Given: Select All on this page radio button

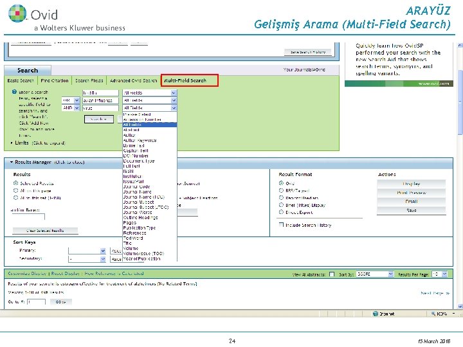Looking at the screenshot, I should click(x=15, y=191).
